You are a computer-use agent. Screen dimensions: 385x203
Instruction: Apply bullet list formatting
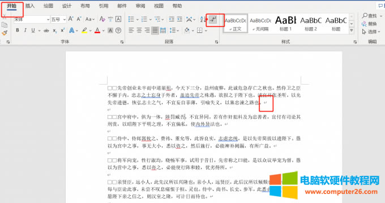pyautogui.click(x=131, y=19)
